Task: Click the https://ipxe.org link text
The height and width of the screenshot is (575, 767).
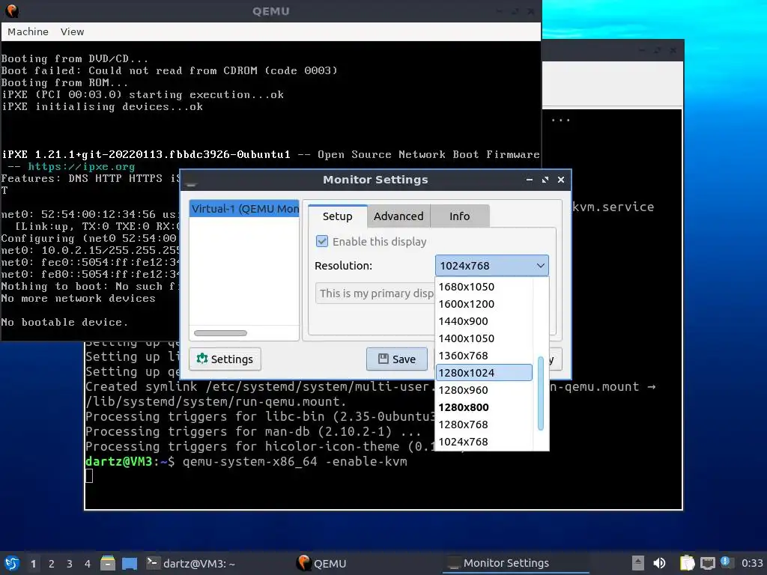Action: click(x=81, y=166)
